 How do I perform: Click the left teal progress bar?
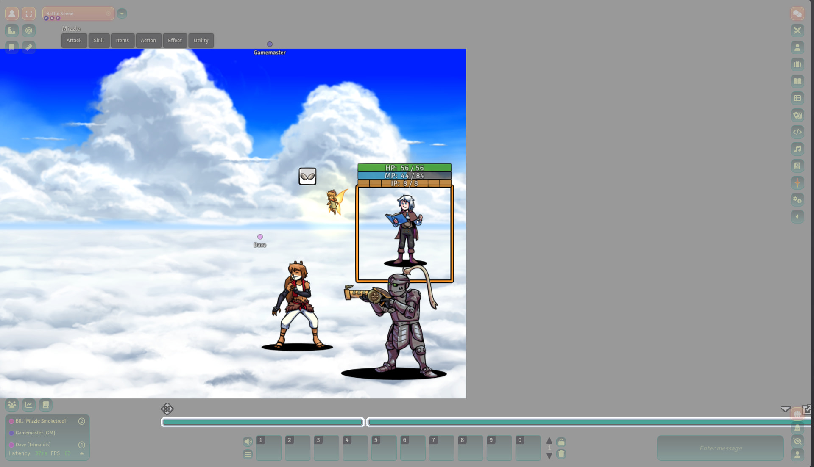click(x=263, y=422)
